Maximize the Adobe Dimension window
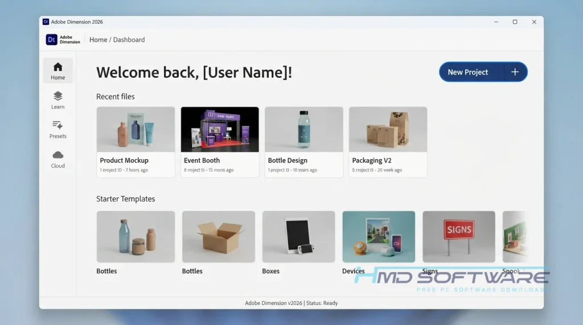 pyautogui.click(x=515, y=22)
